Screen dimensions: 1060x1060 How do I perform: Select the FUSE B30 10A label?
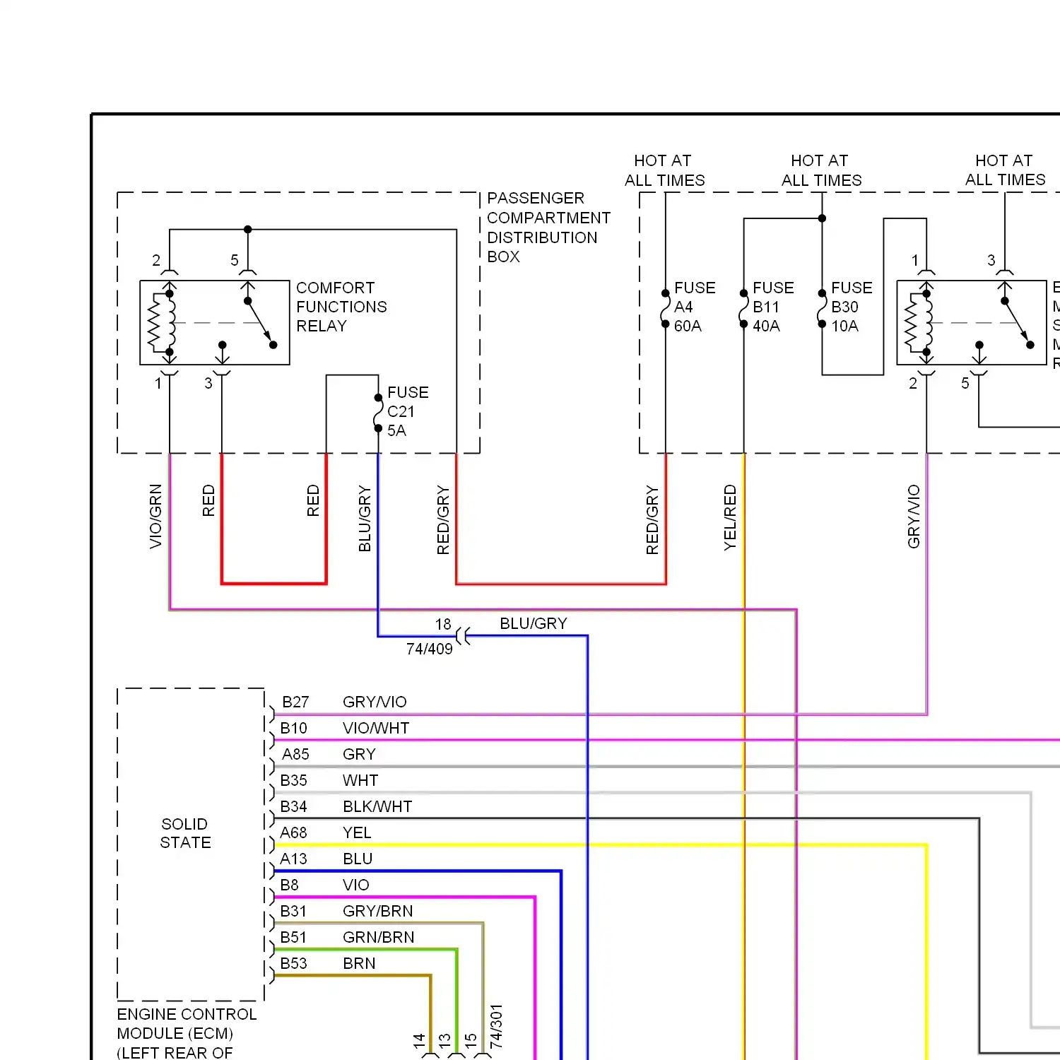852,307
